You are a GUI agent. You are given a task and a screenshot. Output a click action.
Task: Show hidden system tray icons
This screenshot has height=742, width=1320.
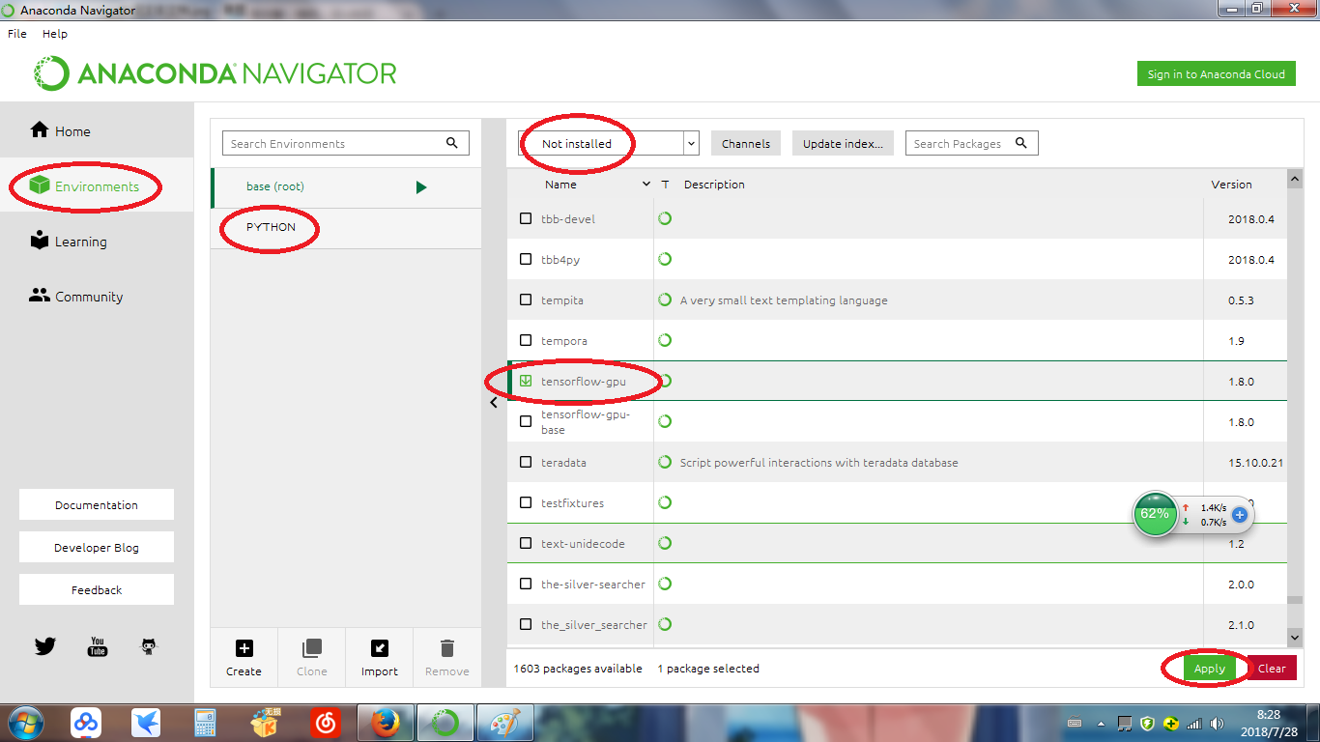point(1101,723)
